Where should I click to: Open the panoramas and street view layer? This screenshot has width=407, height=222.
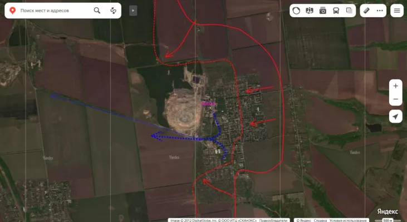tap(310, 11)
